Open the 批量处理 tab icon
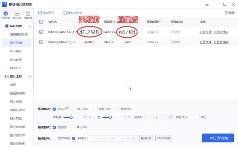 [x=28, y=14]
